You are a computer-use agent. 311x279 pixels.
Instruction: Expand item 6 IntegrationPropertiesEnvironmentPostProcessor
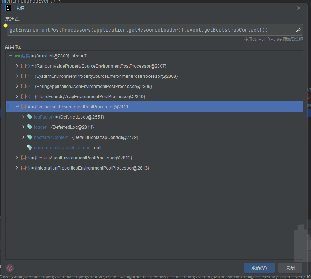point(17,168)
